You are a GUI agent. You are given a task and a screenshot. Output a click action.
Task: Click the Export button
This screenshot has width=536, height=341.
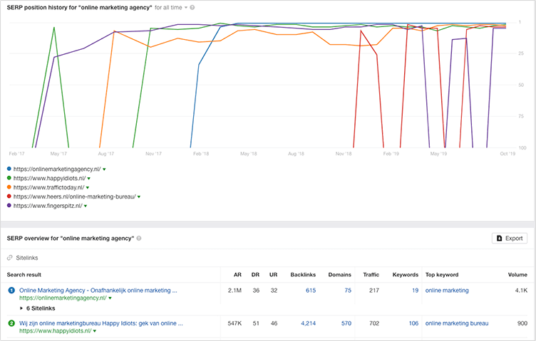[x=510, y=238]
